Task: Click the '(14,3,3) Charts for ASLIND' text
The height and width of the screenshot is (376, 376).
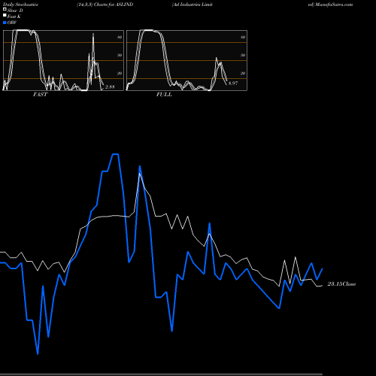Action: point(105,5)
